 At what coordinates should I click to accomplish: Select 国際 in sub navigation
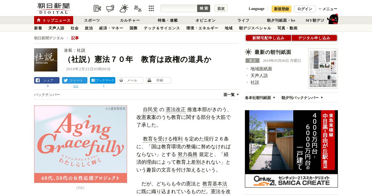coord(133,28)
